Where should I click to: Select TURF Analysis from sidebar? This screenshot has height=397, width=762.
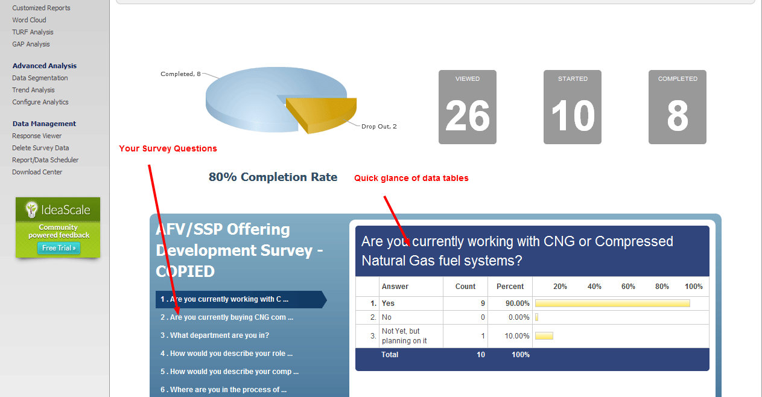coord(33,32)
